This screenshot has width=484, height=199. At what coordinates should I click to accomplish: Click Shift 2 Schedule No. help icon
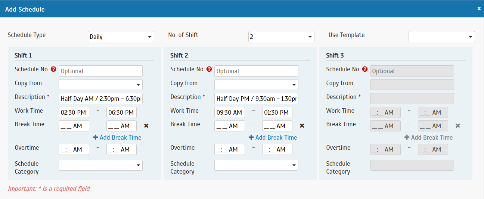tap(209, 69)
